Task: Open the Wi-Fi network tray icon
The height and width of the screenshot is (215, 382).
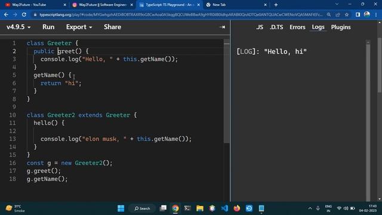Action: pos(339,208)
